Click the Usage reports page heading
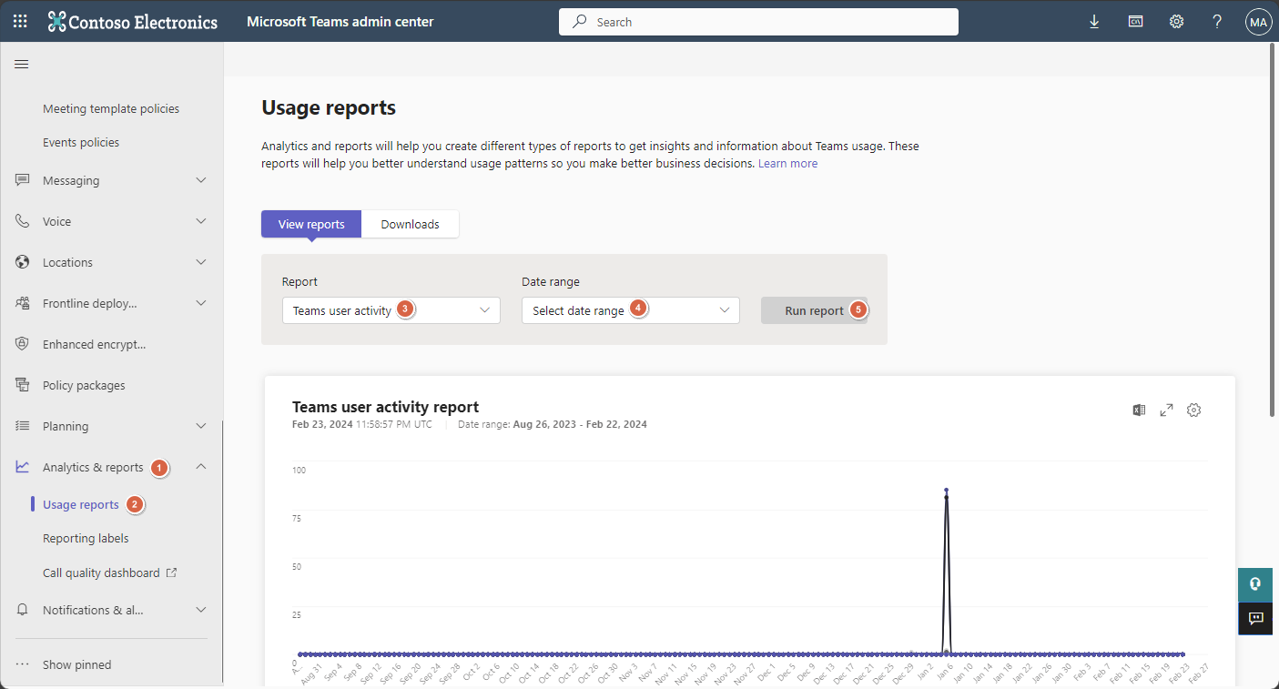Viewport: 1279px width, 689px height. (x=329, y=107)
